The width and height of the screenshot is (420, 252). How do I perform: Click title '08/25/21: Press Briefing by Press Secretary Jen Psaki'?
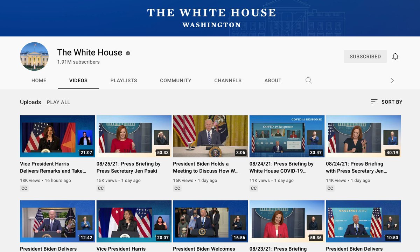128,167
